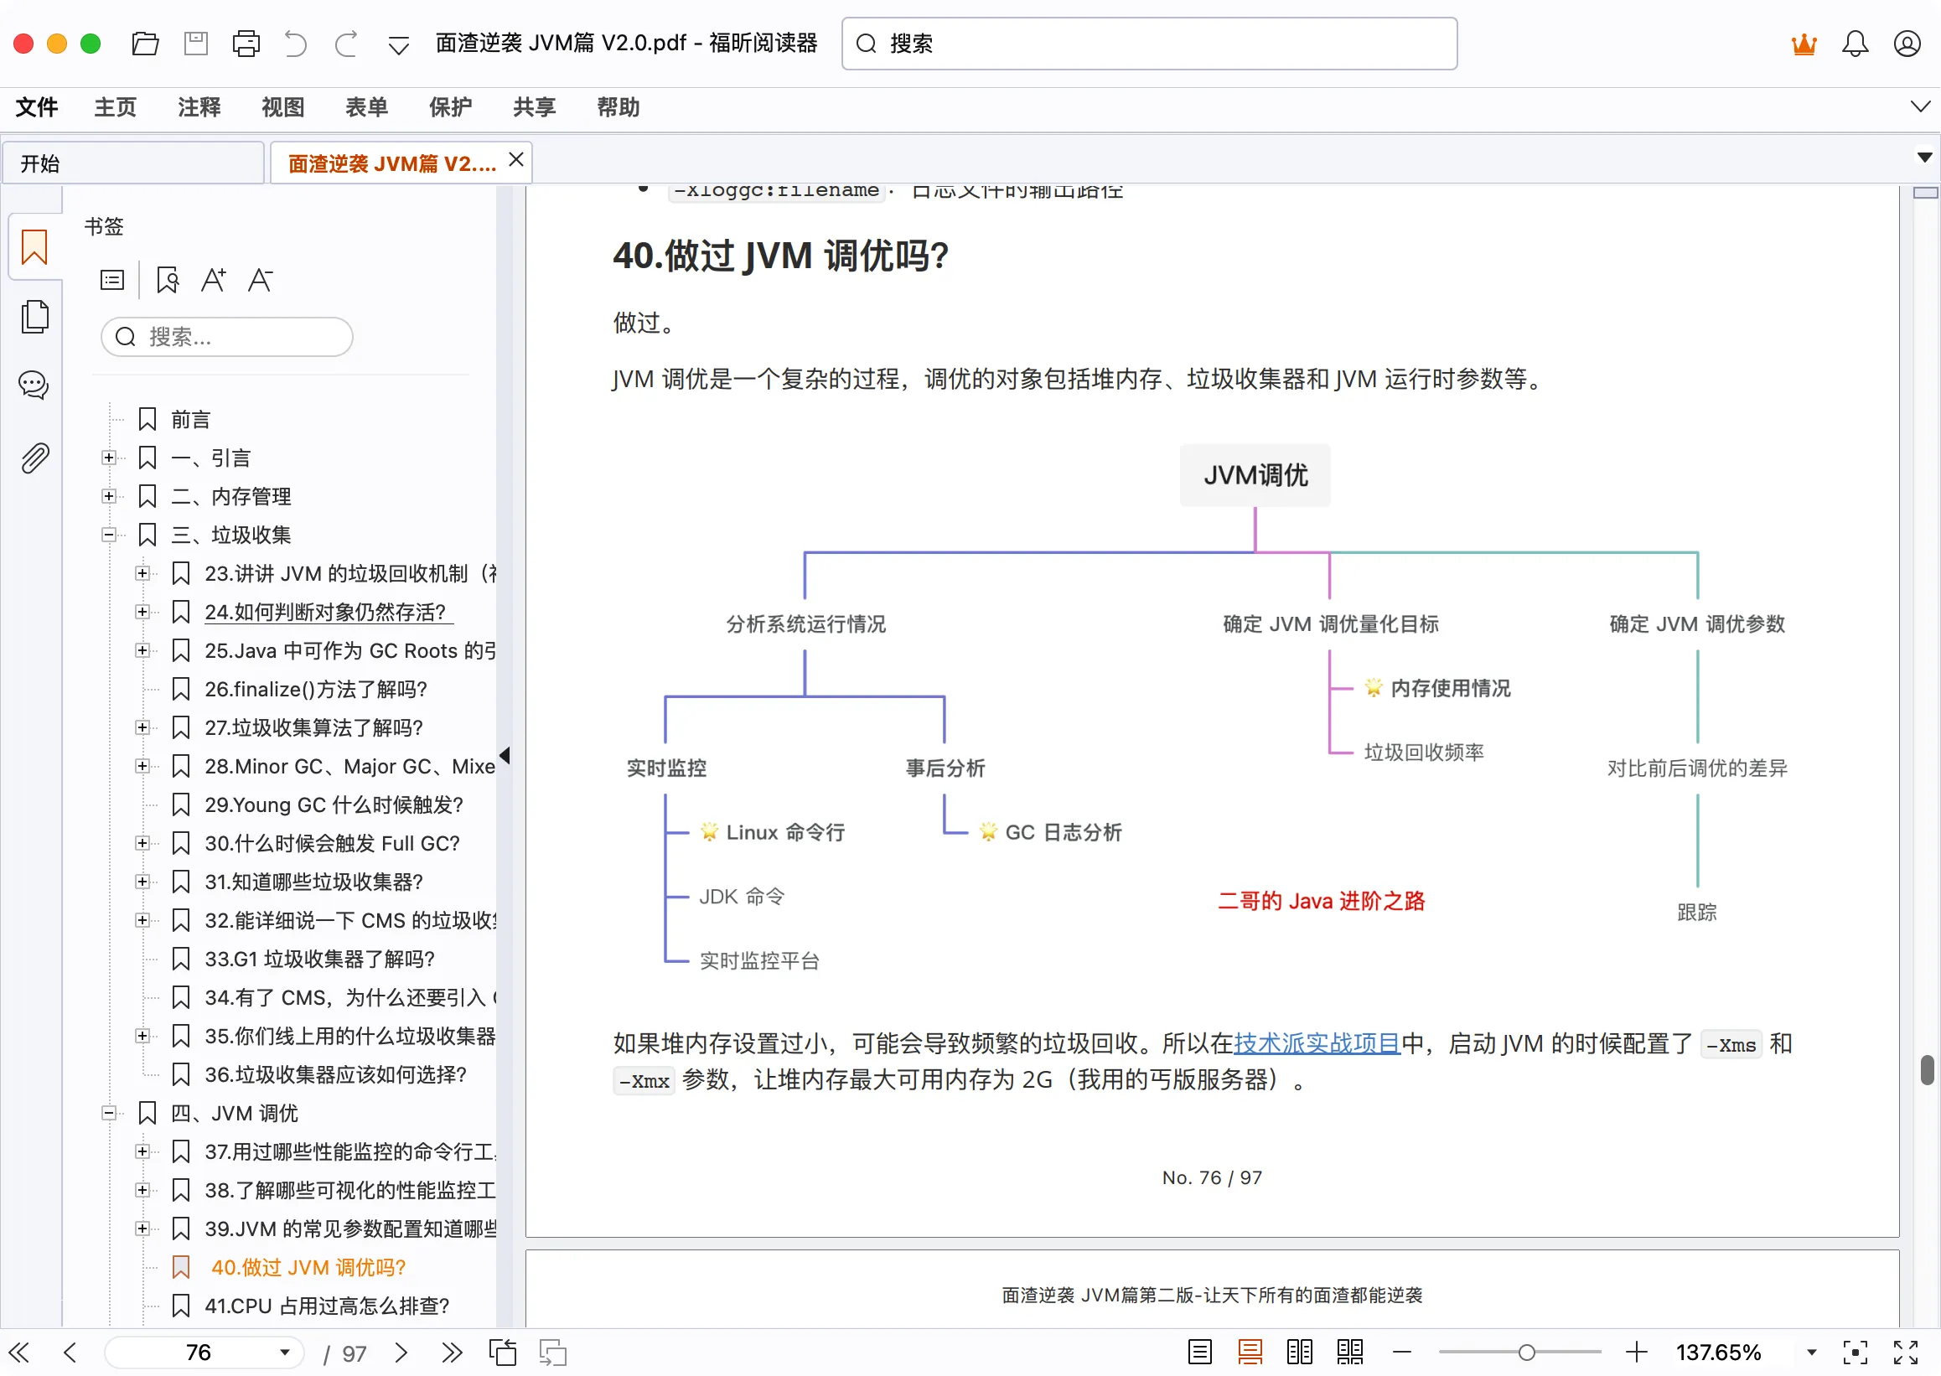This screenshot has height=1376, width=1941.
Task: Select single page view mode
Action: [x=1199, y=1353]
